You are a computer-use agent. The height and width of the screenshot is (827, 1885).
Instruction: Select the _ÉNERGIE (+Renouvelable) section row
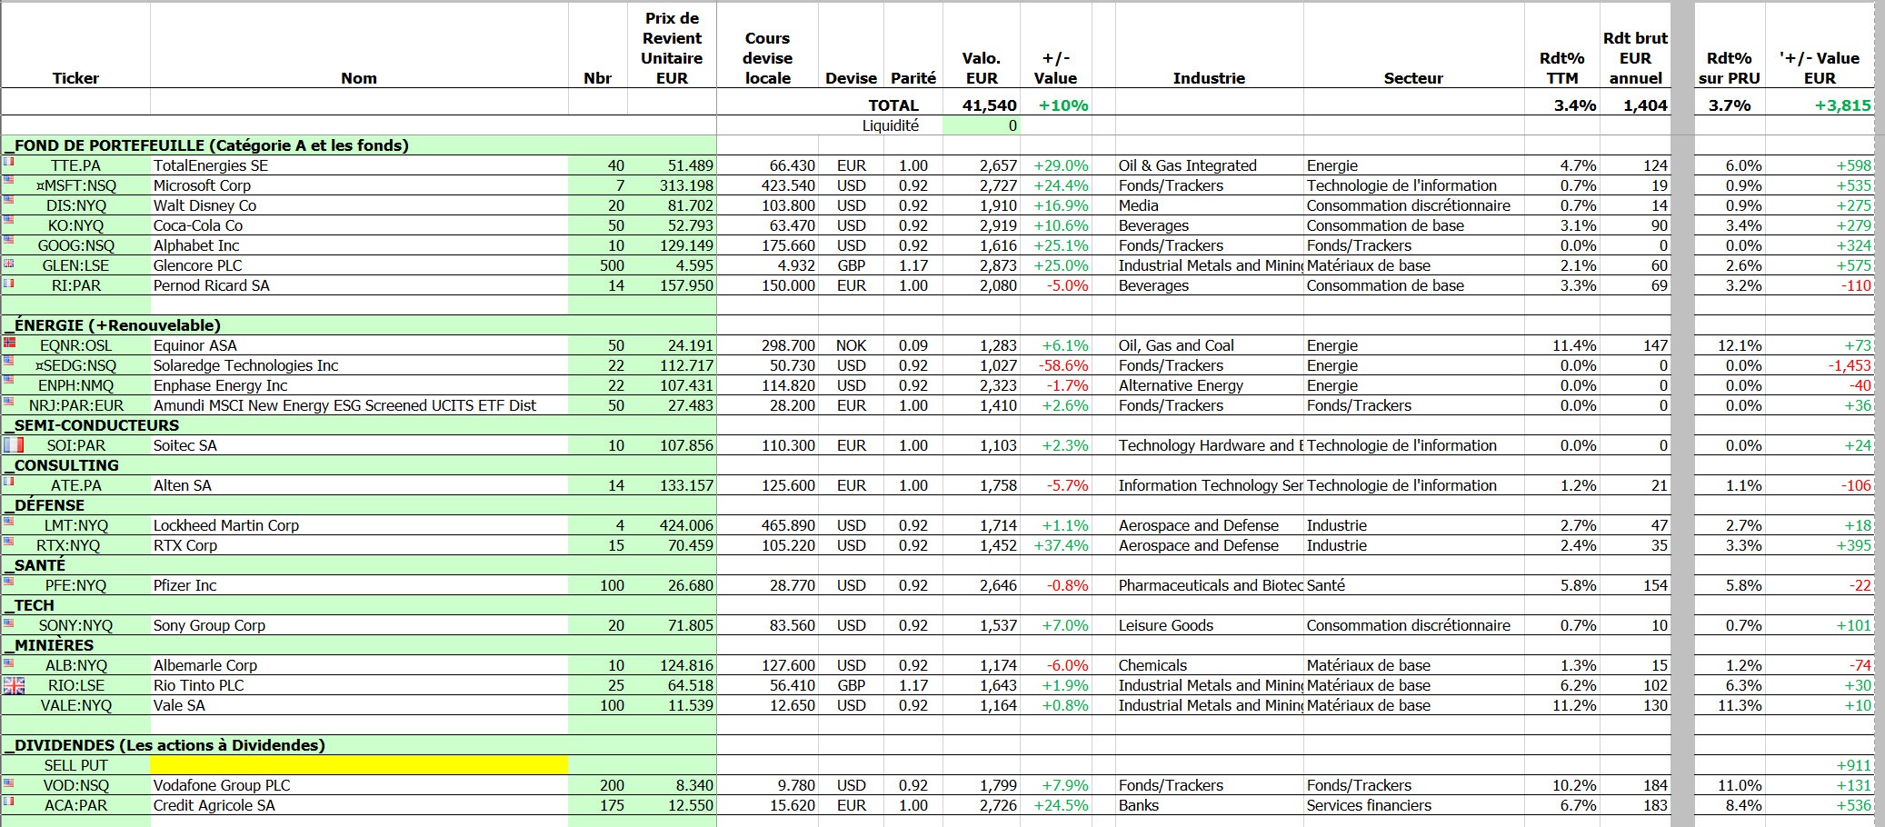click(359, 325)
